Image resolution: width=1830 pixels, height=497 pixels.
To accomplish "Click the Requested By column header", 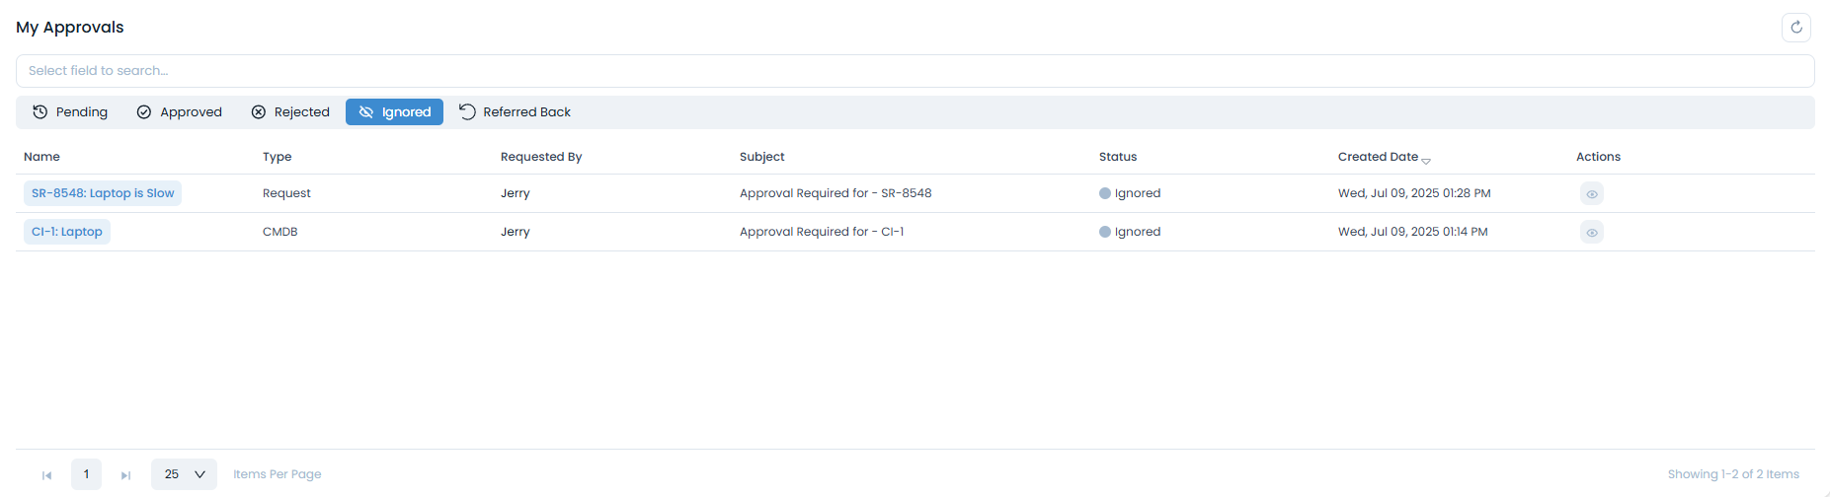I will click(541, 157).
